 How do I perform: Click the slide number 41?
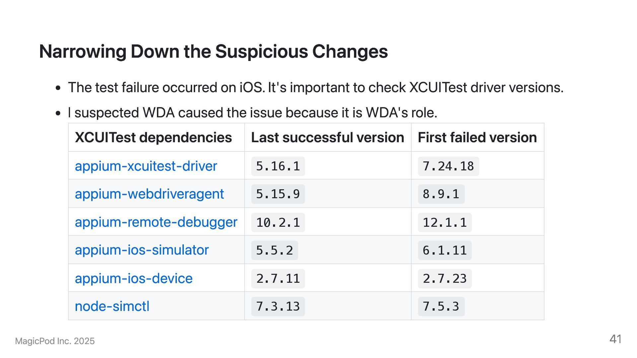pos(615,339)
